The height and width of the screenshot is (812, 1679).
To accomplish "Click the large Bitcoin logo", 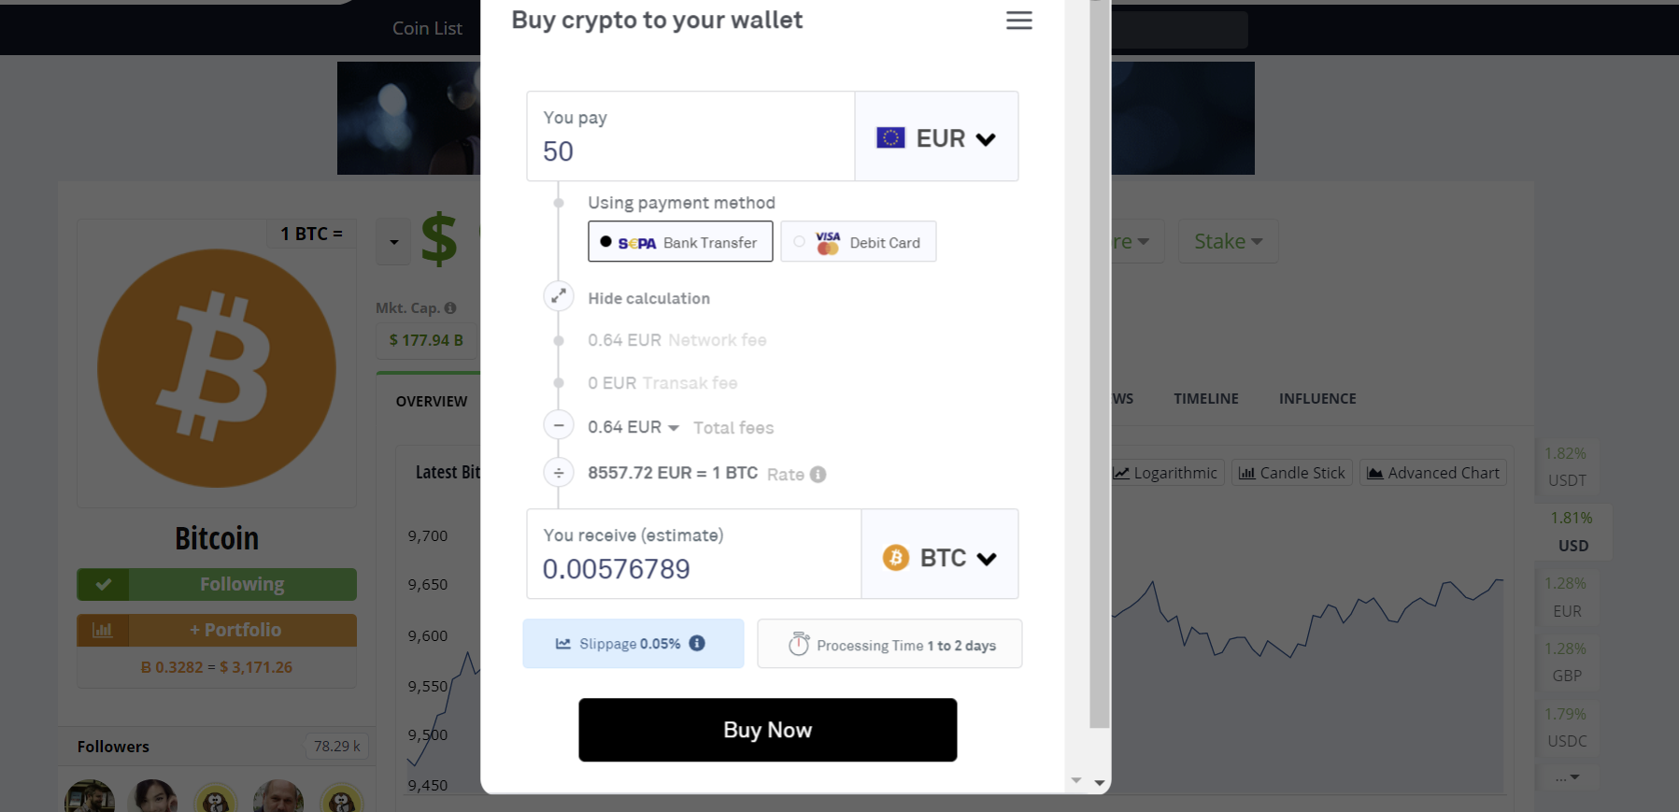I will tap(217, 368).
